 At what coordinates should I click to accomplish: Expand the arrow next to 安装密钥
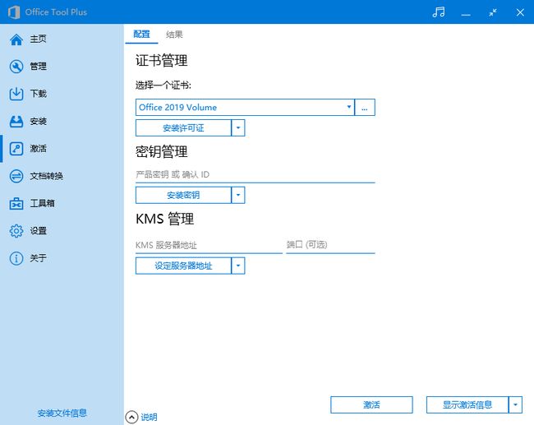pyautogui.click(x=238, y=195)
